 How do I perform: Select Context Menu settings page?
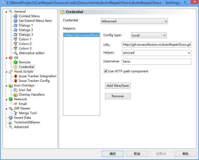(x=29, y=16)
